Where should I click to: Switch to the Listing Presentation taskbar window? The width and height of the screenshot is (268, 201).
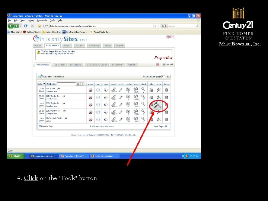[x=104, y=156]
